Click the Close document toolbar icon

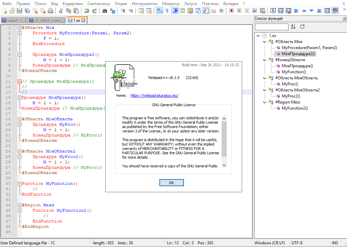point(35,11)
